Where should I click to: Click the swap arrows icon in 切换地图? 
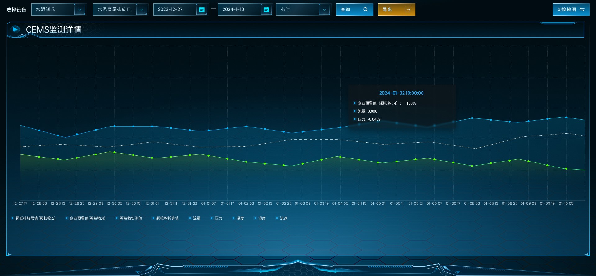coord(582,10)
